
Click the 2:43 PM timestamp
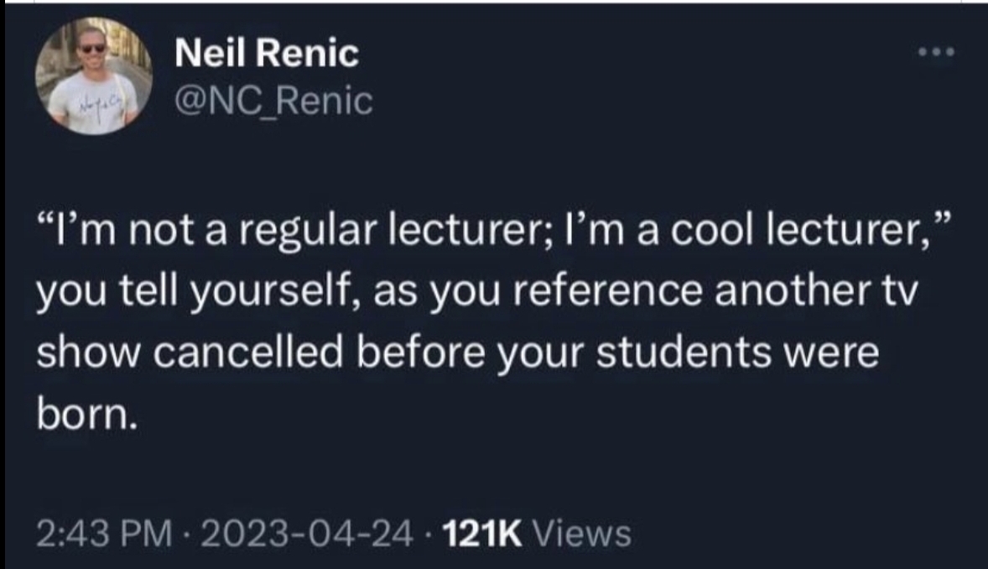pyautogui.click(x=104, y=534)
